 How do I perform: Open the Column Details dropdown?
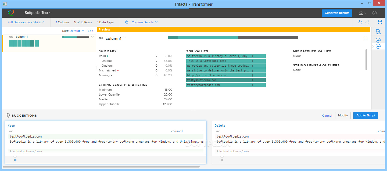(x=145, y=22)
